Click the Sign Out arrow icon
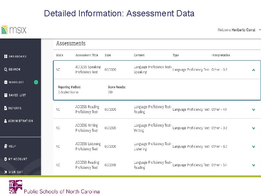The width and height of the screenshot is (261, 196). (x=6, y=172)
